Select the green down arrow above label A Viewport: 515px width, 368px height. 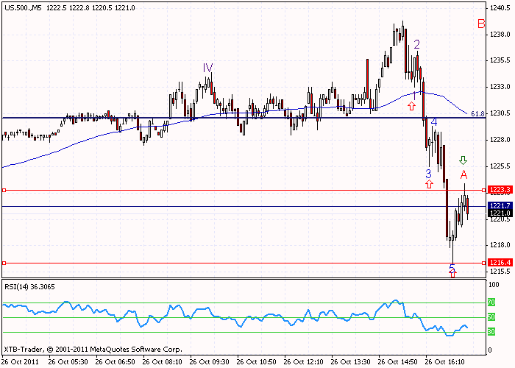click(463, 160)
